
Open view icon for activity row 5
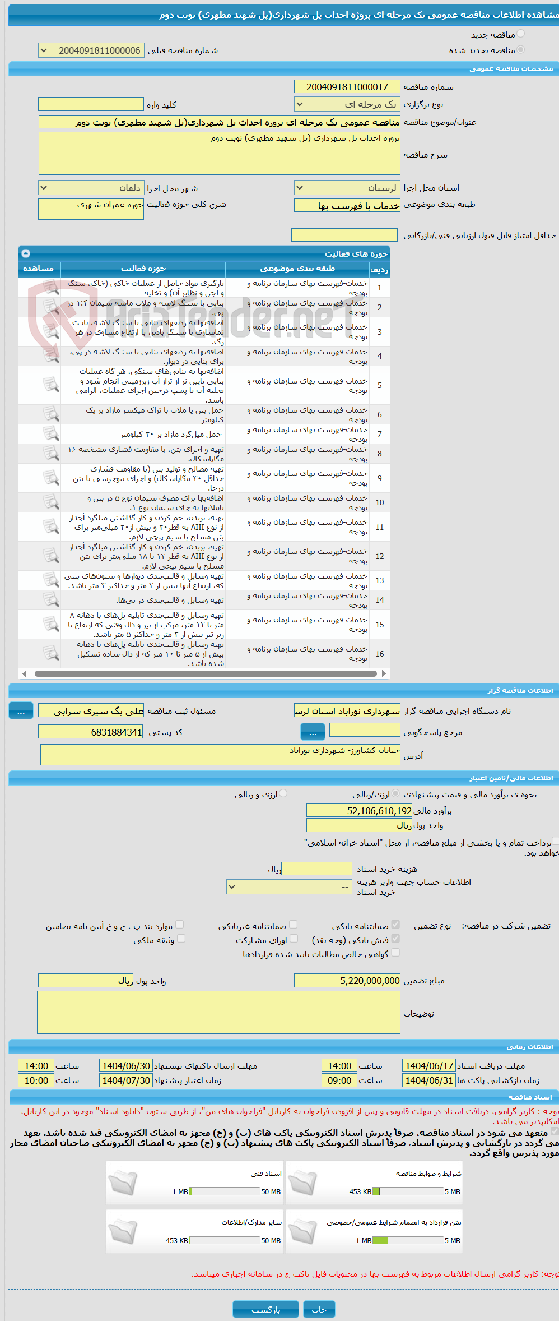[51, 385]
